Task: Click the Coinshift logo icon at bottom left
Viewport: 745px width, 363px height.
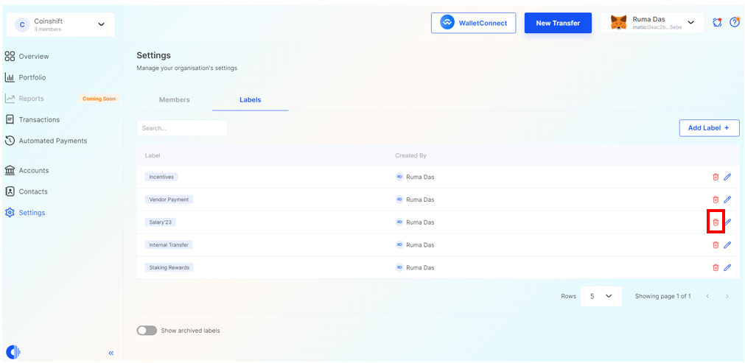Action: click(x=13, y=352)
